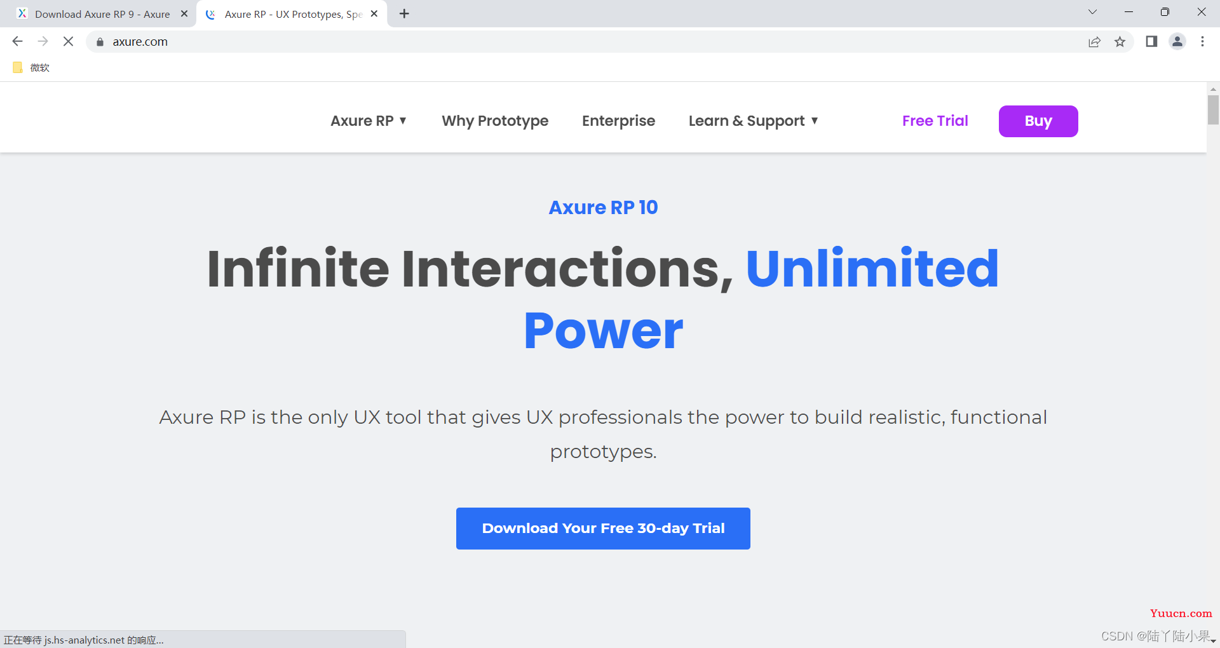Open Chrome's three-dot menu
1220x648 pixels.
click(x=1202, y=41)
